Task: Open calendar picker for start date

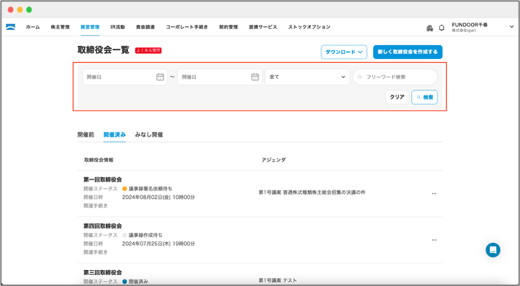Action: point(160,77)
